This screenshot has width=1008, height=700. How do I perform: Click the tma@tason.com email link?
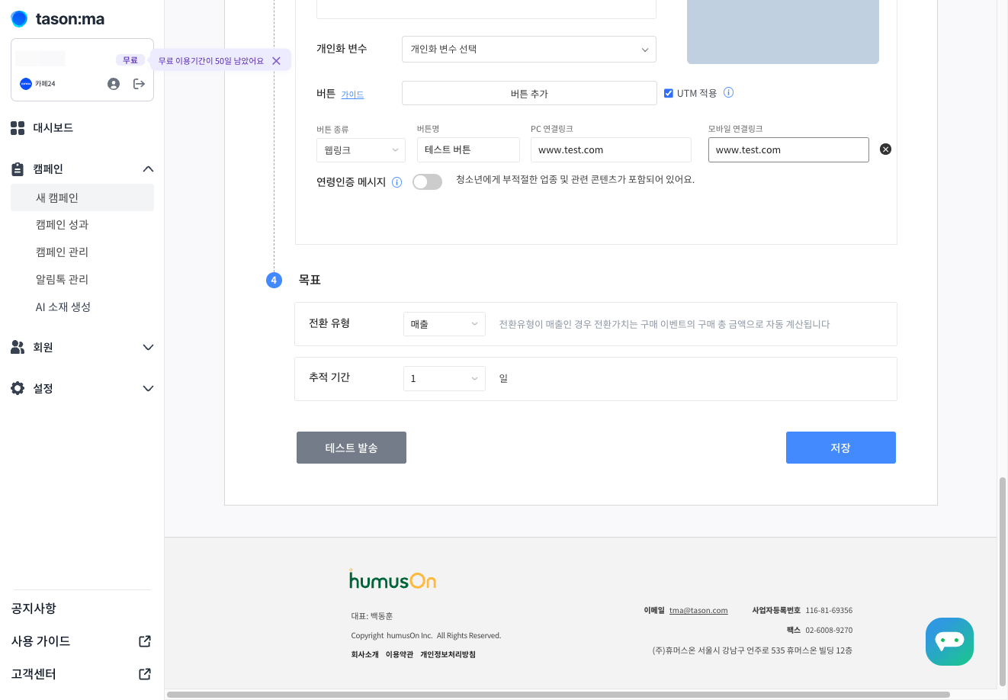coord(698,611)
